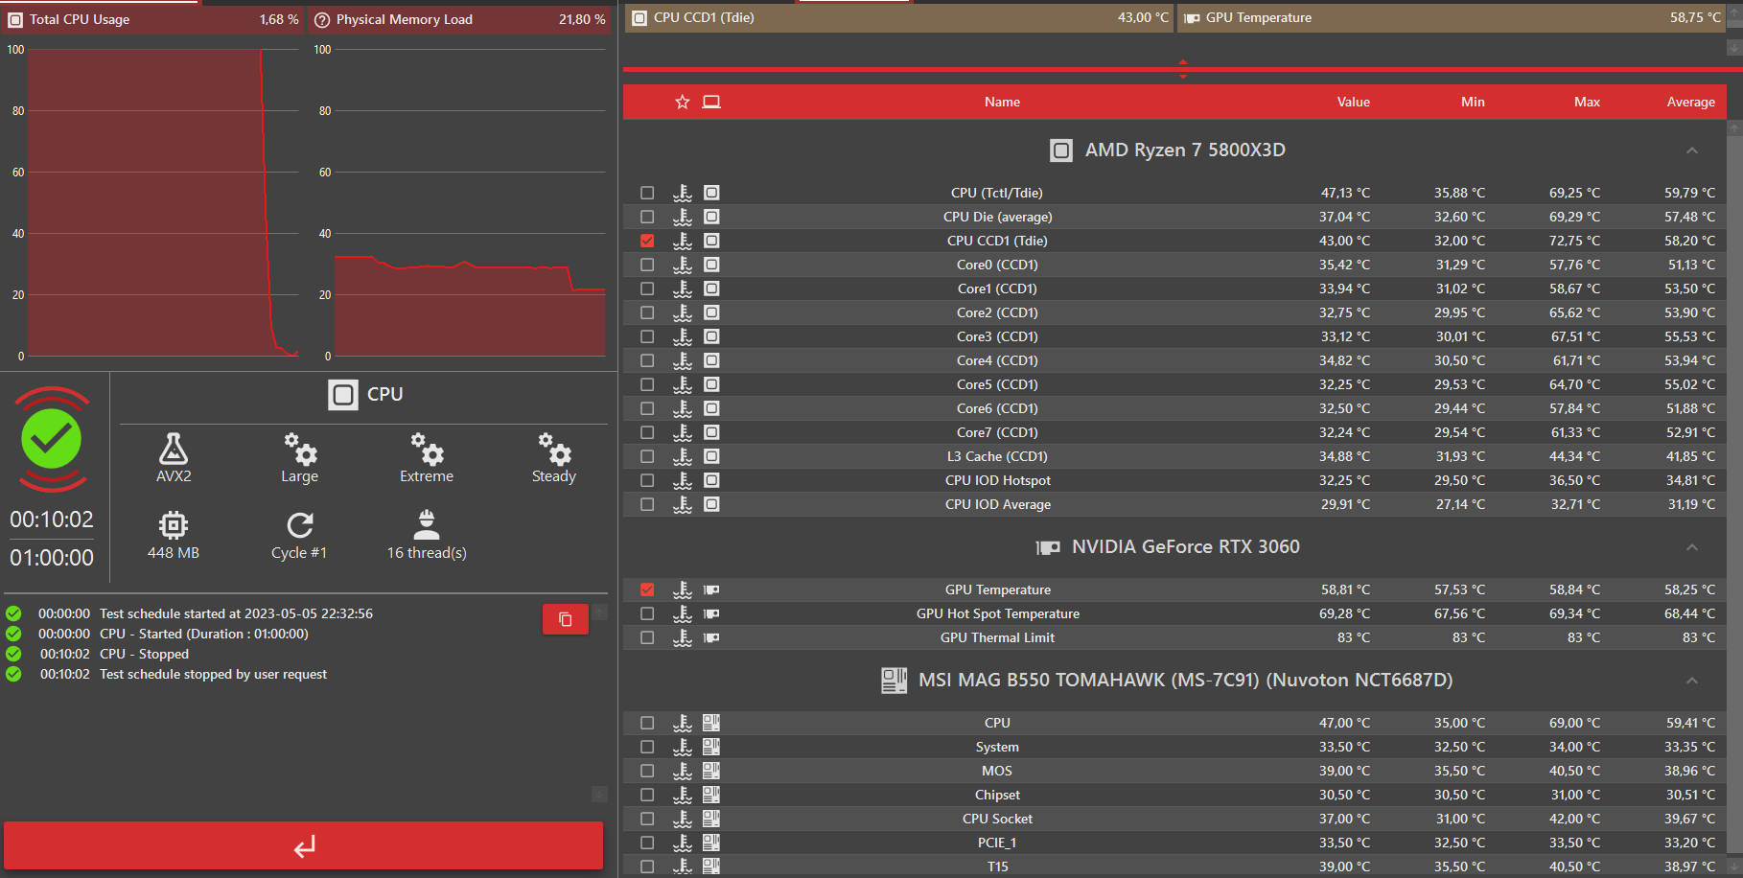Click the Steady load gears icon
The image size is (1743, 878).
click(x=554, y=448)
